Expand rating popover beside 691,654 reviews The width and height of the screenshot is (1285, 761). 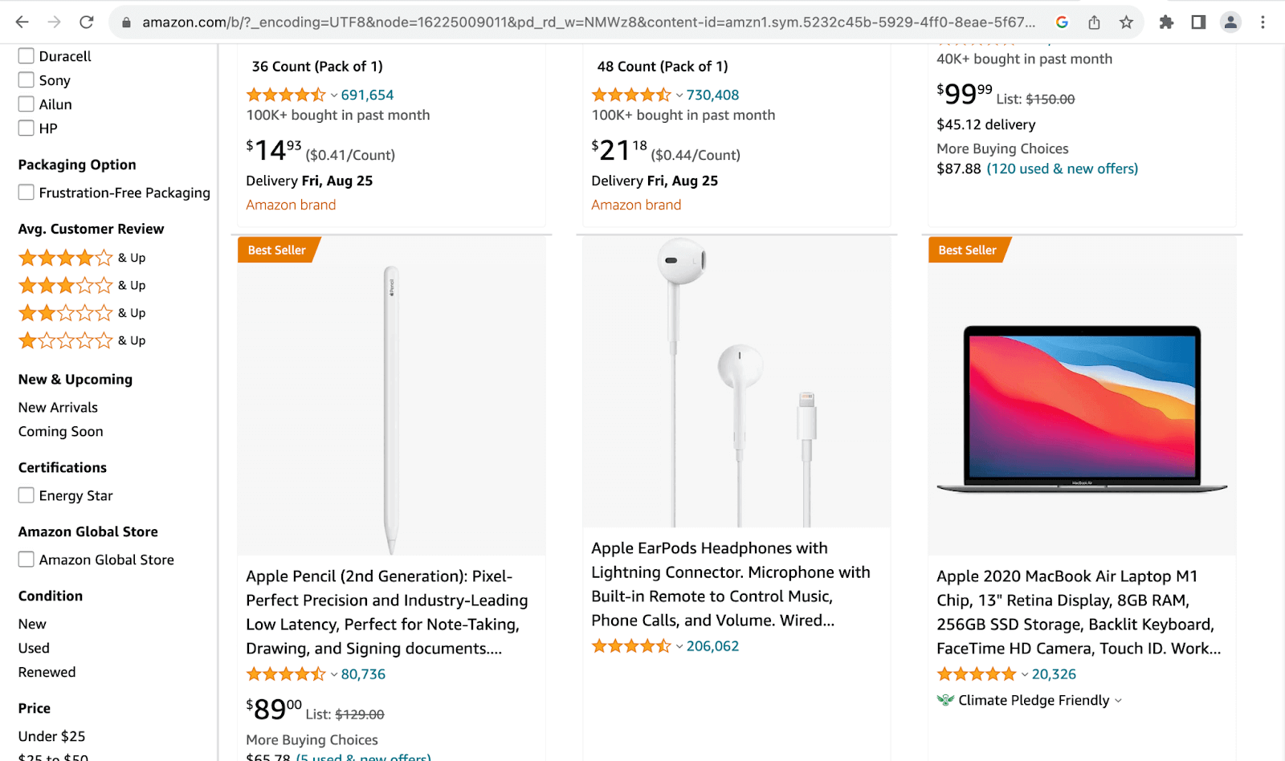coord(334,96)
